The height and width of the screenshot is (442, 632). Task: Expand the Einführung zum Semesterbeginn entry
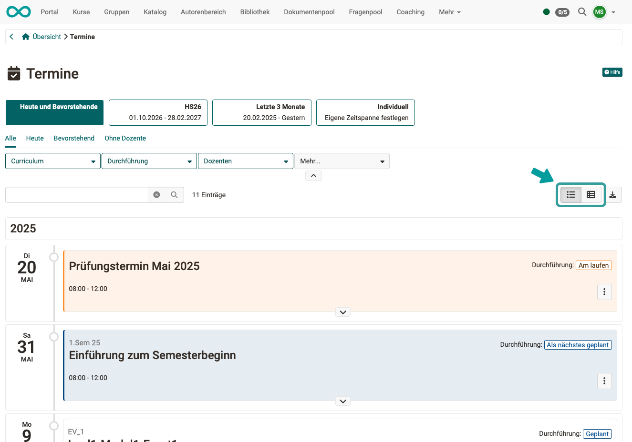click(x=342, y=401)
